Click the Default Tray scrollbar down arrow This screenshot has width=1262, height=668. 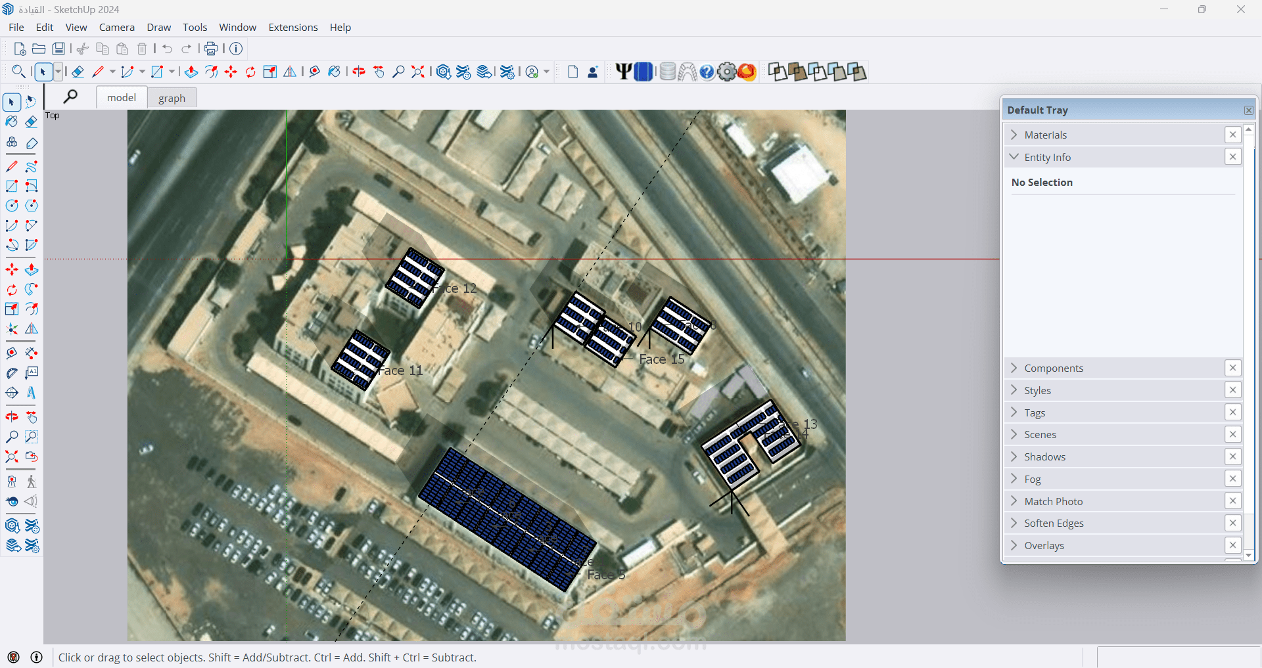tap(1249, 555)
